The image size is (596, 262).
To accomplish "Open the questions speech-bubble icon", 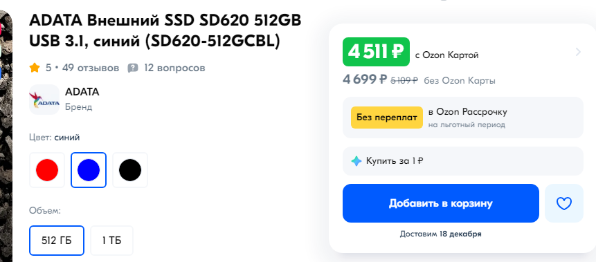I will [x=133, y=68].
